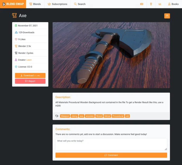Click the Axe render preview image
The width and height of the screenshot is (182, 165).
[111, 55]
